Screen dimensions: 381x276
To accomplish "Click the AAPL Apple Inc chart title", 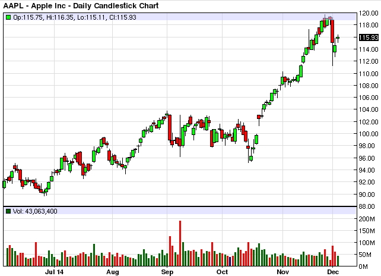I will (81, 5).
